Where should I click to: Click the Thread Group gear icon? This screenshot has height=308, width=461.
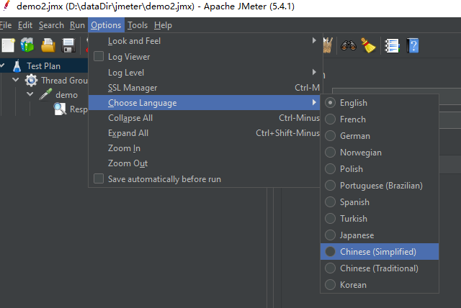(31, 80)
